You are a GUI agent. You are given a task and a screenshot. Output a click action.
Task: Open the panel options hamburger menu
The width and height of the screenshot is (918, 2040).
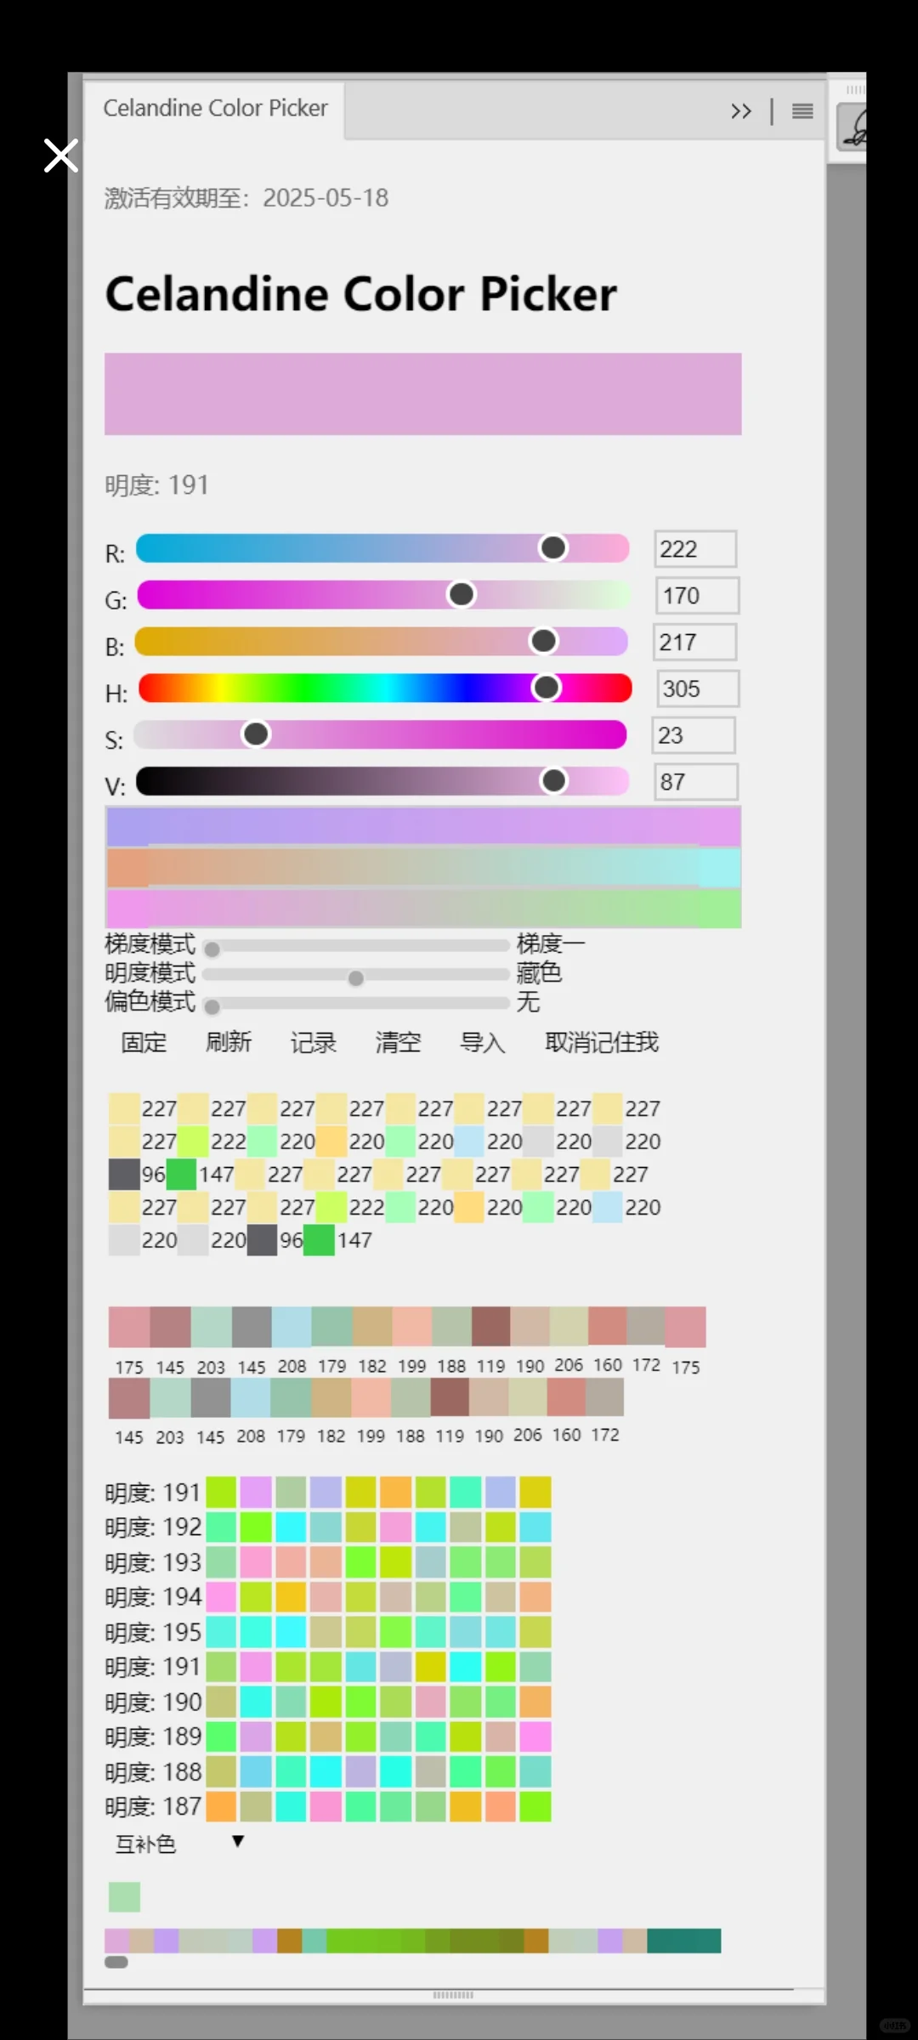(802, 111)
